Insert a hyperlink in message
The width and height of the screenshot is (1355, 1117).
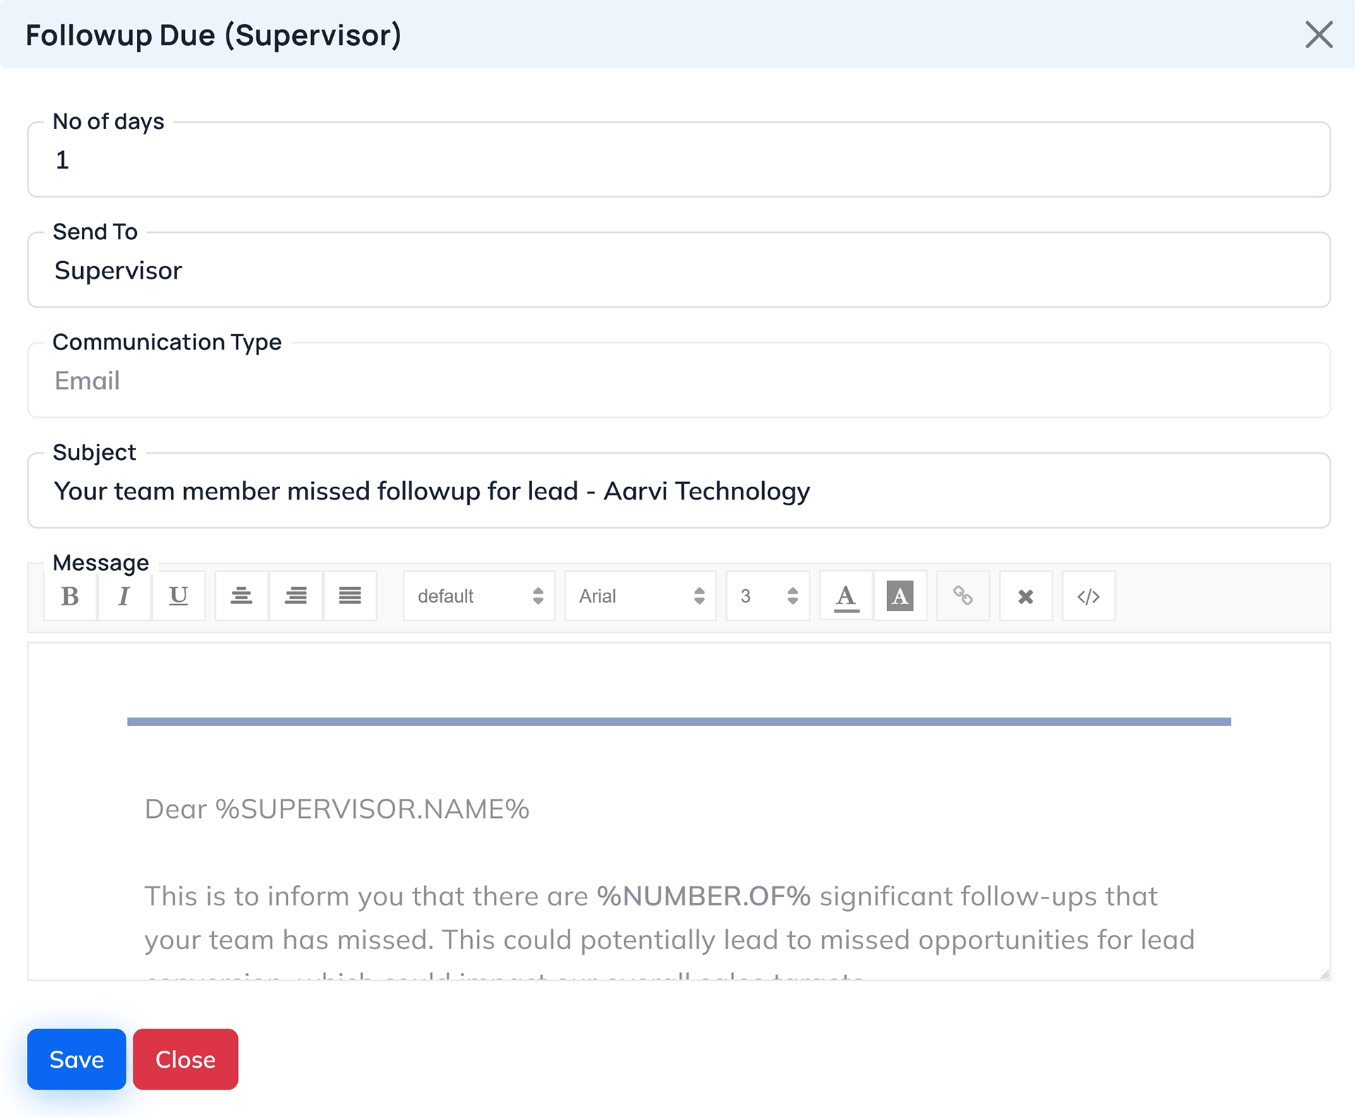pyautogui.click(x=963, y=596)
